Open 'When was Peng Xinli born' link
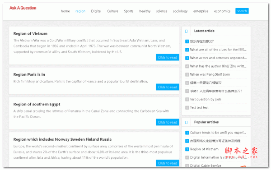The height and width of the screenshot is (170, 271). coord(210,74)
